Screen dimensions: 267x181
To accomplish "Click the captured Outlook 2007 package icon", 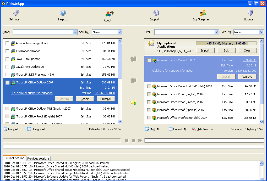I will [x=154, y=60].
